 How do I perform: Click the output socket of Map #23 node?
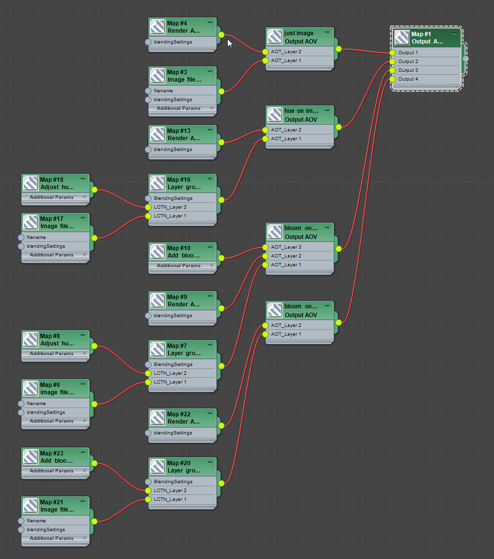pos(94,463)
